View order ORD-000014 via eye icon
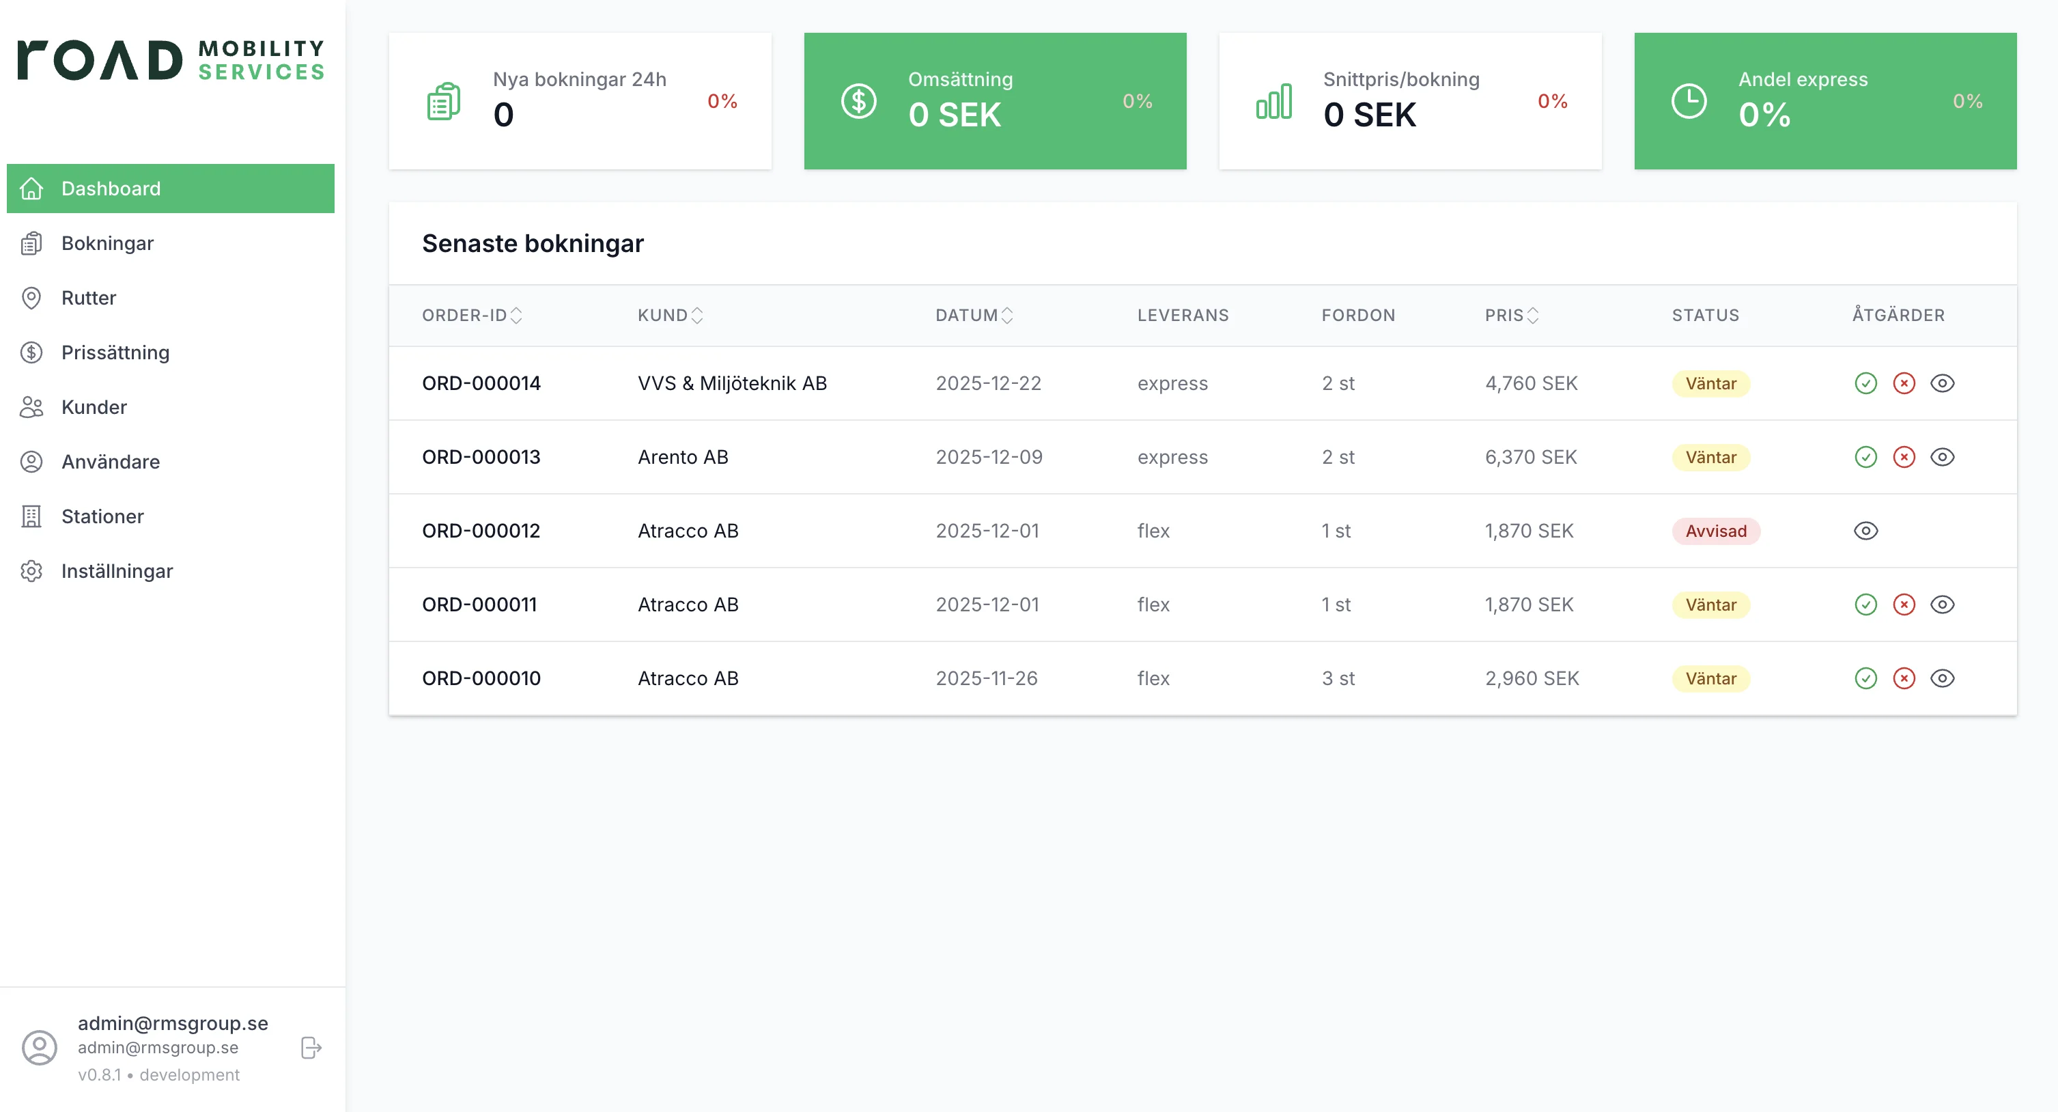Viewport: 2058px width, 1112px height. pos(1942,384)
